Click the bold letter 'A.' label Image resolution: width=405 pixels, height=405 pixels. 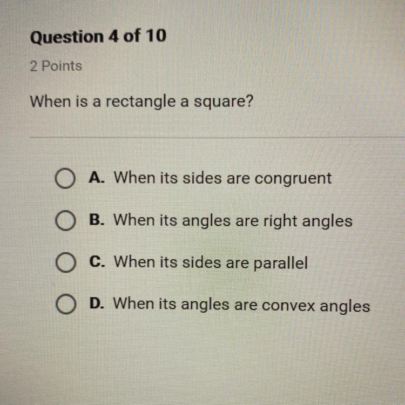(98, 178)
